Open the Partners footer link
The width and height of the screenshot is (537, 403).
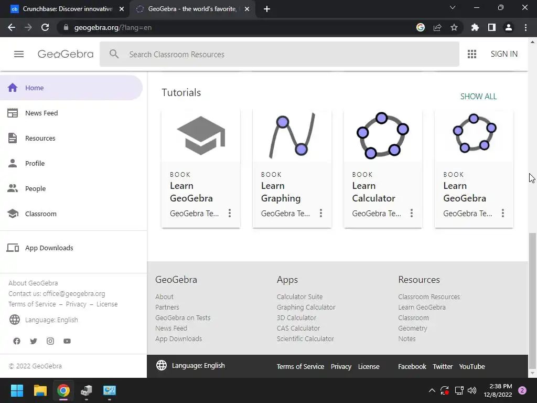167,307
